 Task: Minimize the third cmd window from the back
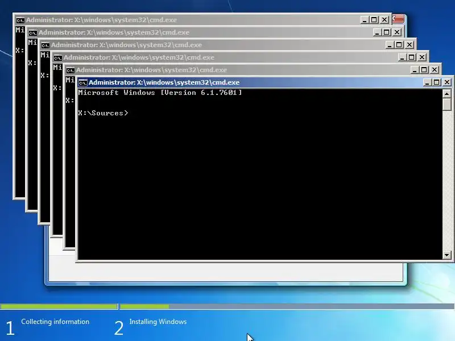point(390,45)
